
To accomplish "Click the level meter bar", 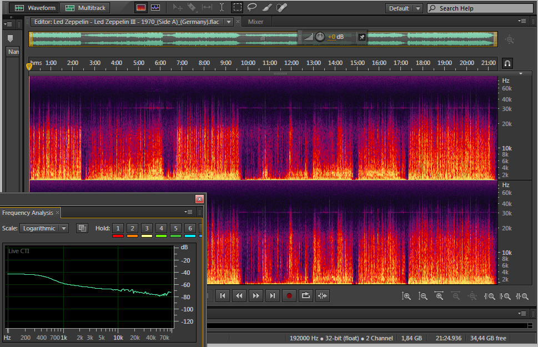I will click(x=367, y=325).
